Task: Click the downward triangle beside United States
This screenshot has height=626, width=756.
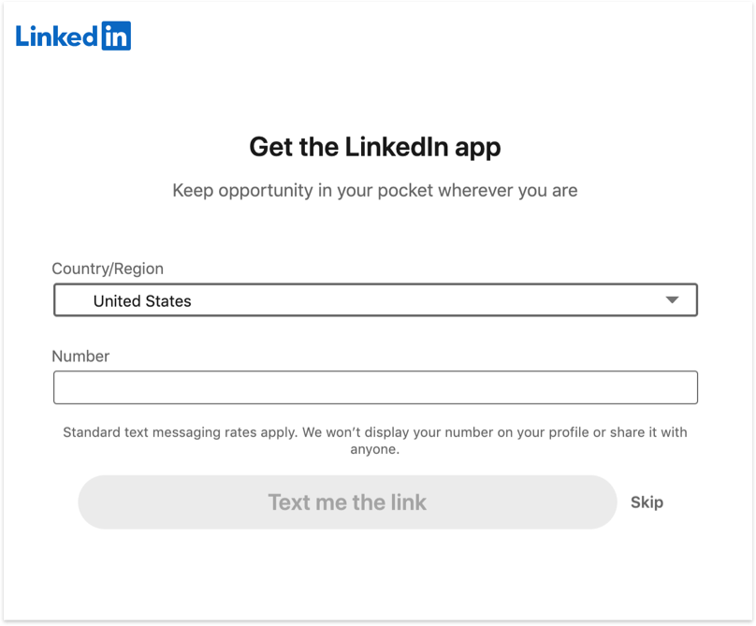Action: tap(673, 299)
